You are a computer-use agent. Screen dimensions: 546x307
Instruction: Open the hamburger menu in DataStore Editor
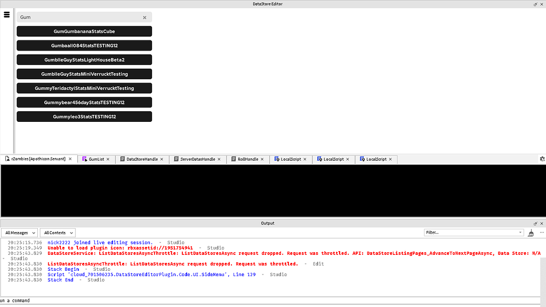click(6, 14)
